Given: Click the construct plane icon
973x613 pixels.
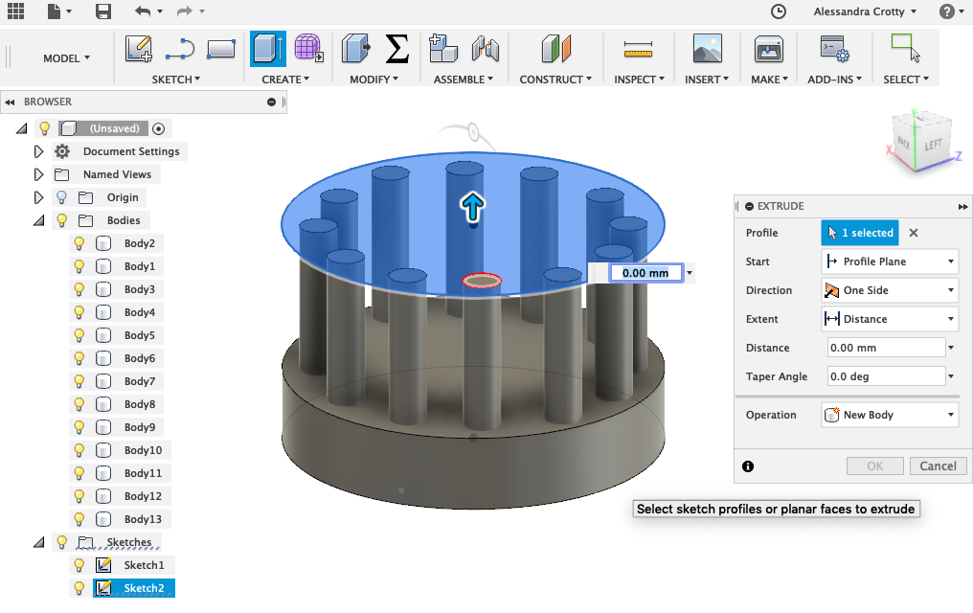Looking at the screenshot, I should [x=556, y=49].
